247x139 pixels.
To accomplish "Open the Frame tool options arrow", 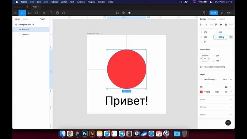I will tap(32, 13).
